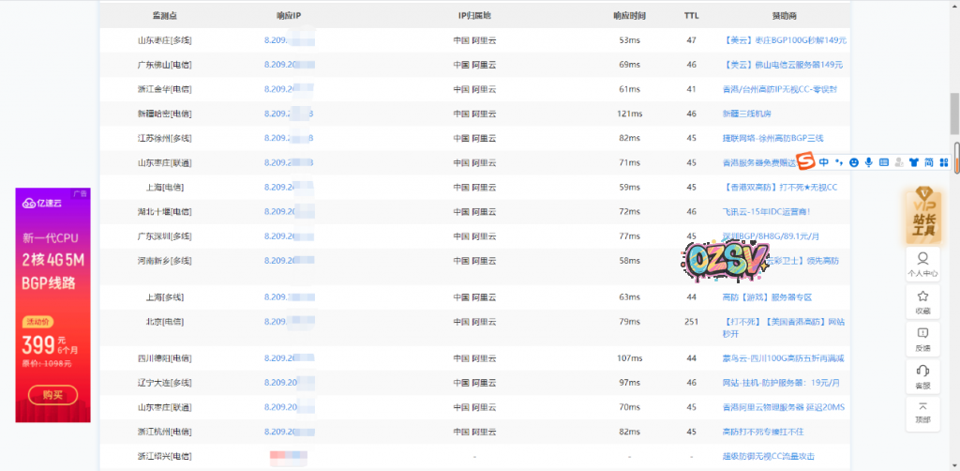Click the 收藏 star icon
This screenshot has width=960, height=471.
(x=922, y=301)
